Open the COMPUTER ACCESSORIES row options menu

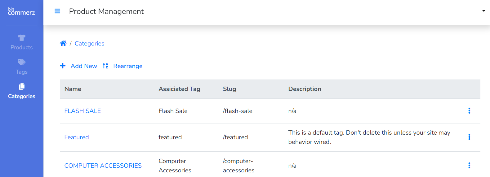pyautogui.click(x=469, y=166)
